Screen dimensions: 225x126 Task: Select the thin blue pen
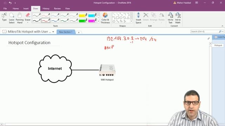55,15
